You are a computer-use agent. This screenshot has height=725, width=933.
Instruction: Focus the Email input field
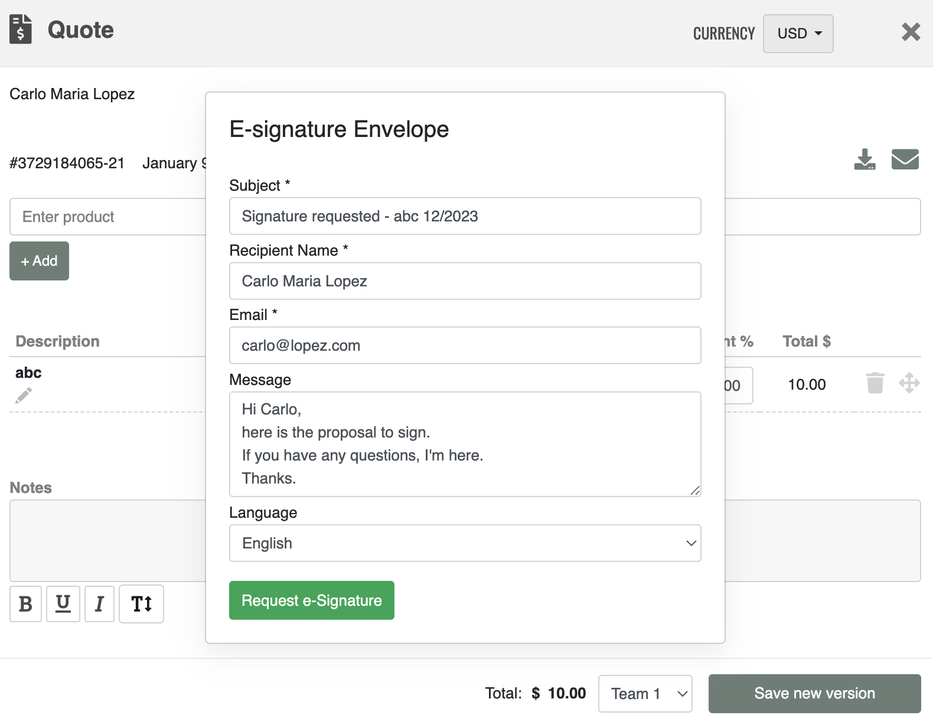[465, 345]
